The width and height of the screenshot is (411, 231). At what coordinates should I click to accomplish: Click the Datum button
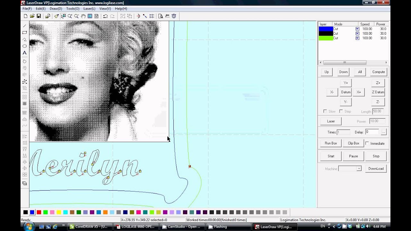pyautogui.click(x=346, y=92)
